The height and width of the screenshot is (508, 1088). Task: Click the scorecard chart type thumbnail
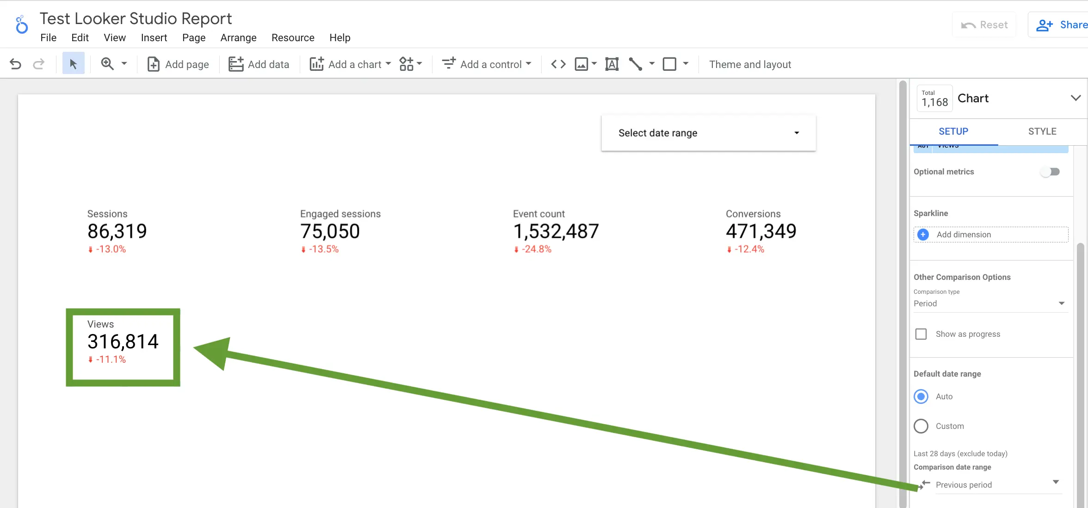click(934, 98)
